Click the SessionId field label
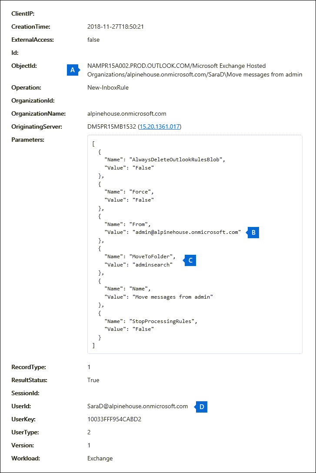The image size is (316, 473). [x=25, y=393]
